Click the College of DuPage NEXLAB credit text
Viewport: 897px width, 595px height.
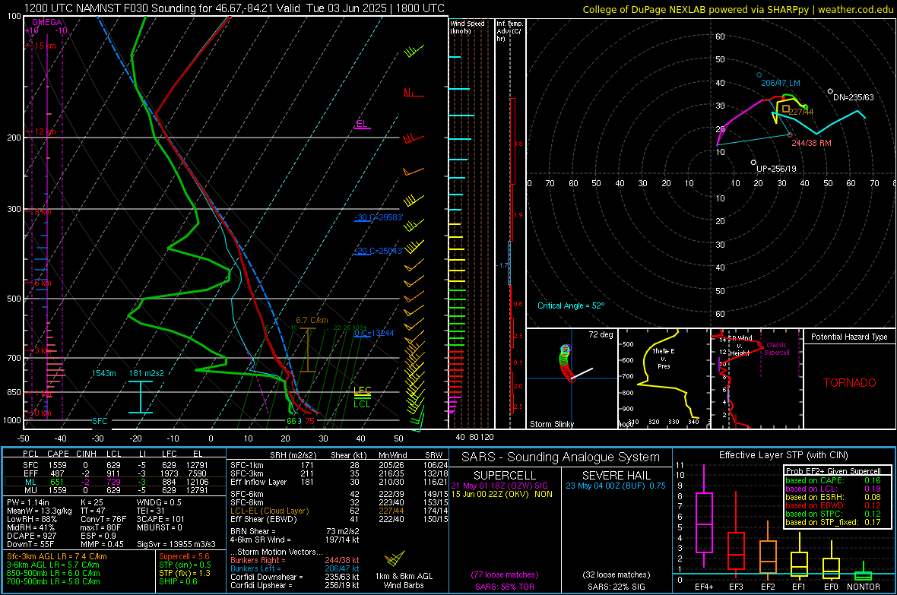pos(738,9)
